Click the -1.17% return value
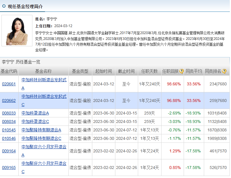 click(174, 138)
